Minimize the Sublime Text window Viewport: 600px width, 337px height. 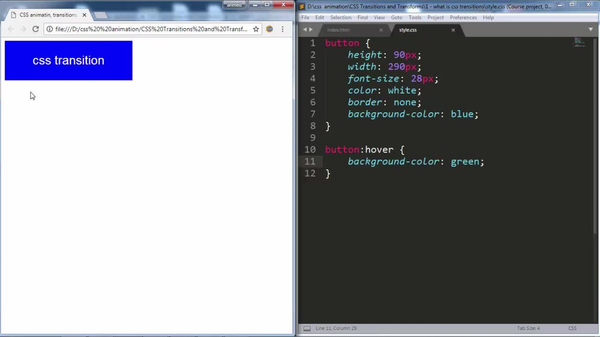point(559,5)
